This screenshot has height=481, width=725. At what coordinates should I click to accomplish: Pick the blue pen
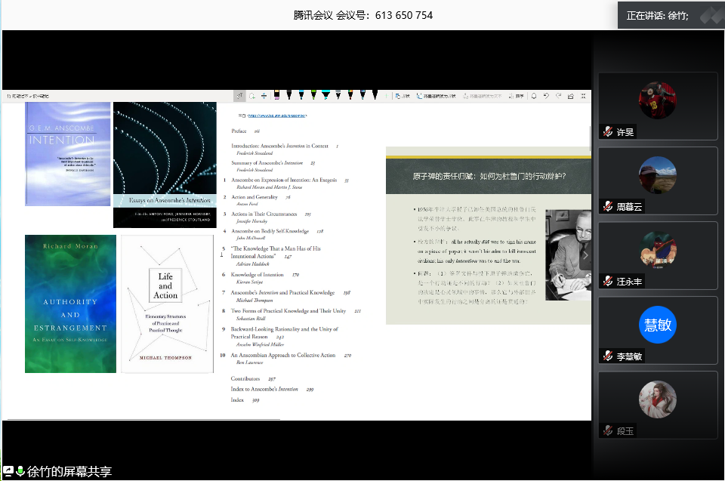(x=301, y=95)
